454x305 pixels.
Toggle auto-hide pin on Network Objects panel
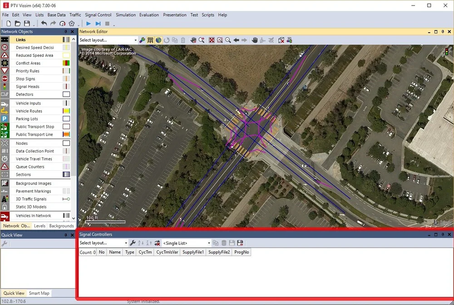tap(65, 31)
